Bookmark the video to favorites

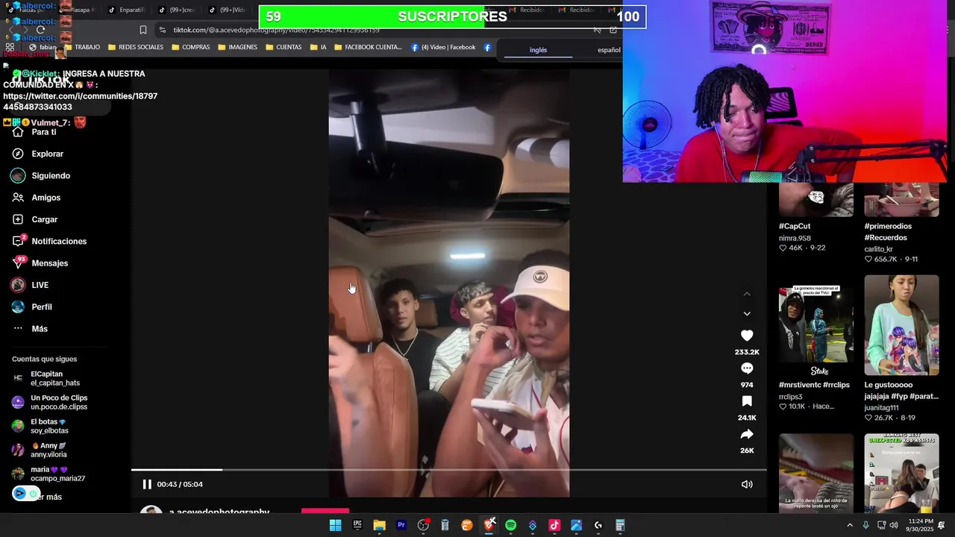point(747,401)
